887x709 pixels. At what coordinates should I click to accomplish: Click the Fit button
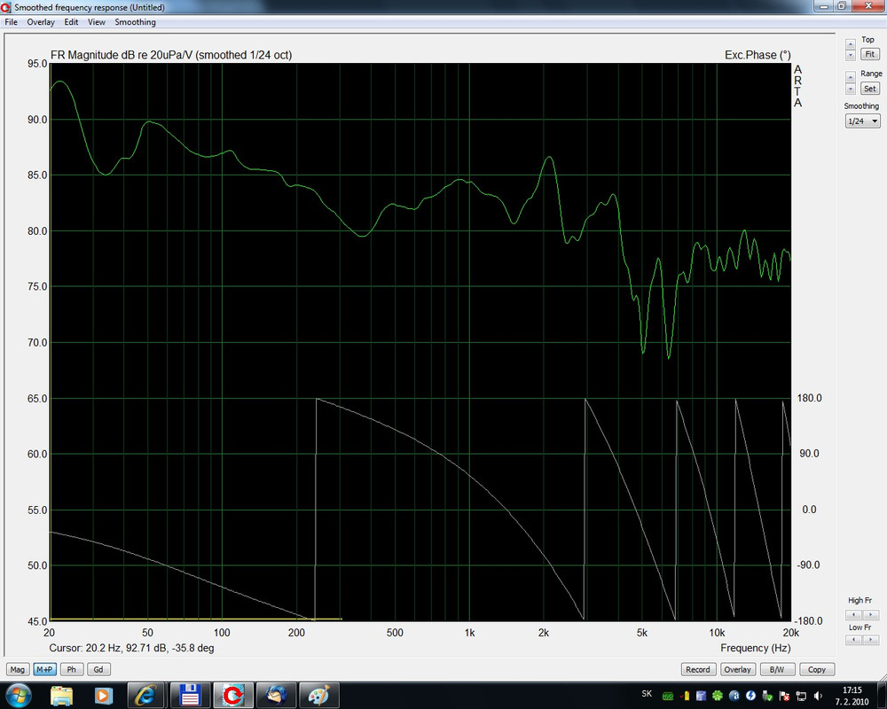pos(870,54)
